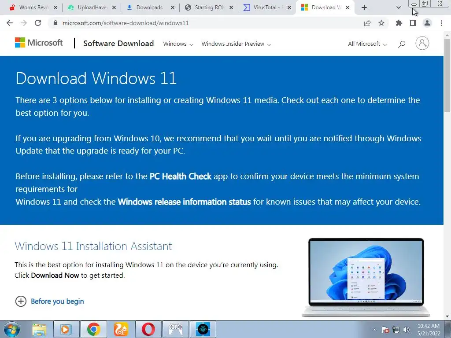The width and height of the screenshot is (451, 338).
Task: Click the browser forward arrow
Action: pos(24,23)
